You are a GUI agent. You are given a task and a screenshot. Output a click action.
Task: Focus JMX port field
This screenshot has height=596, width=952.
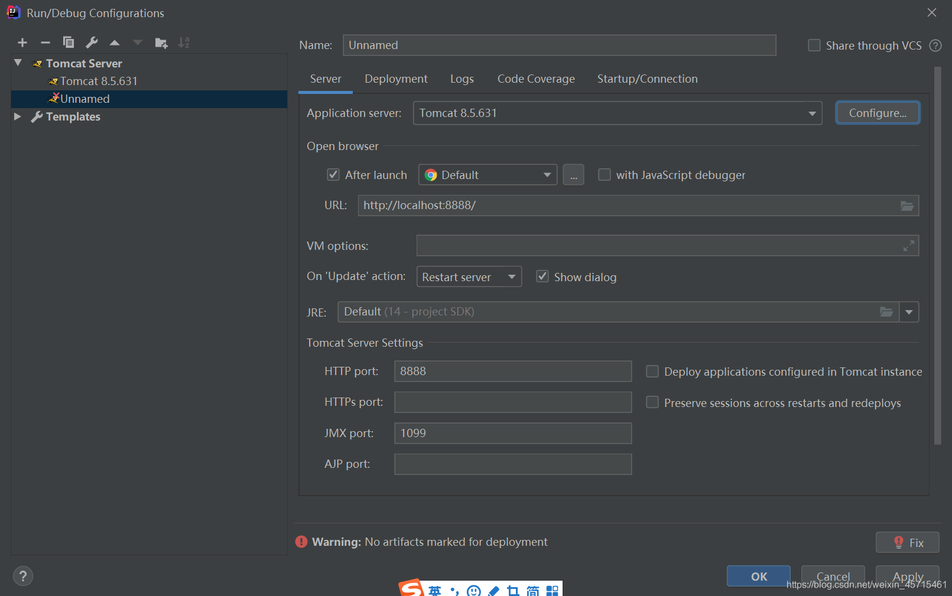pos(513,433)
